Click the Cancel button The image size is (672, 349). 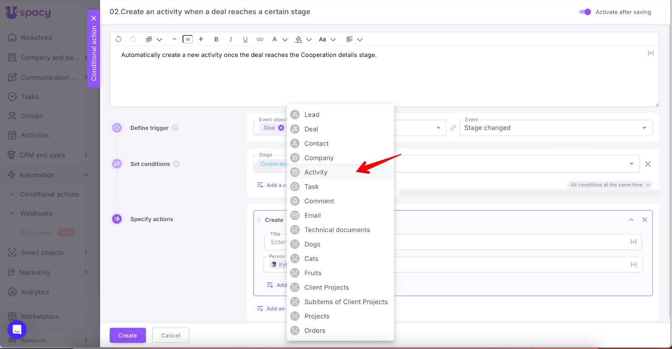point(171,336)
